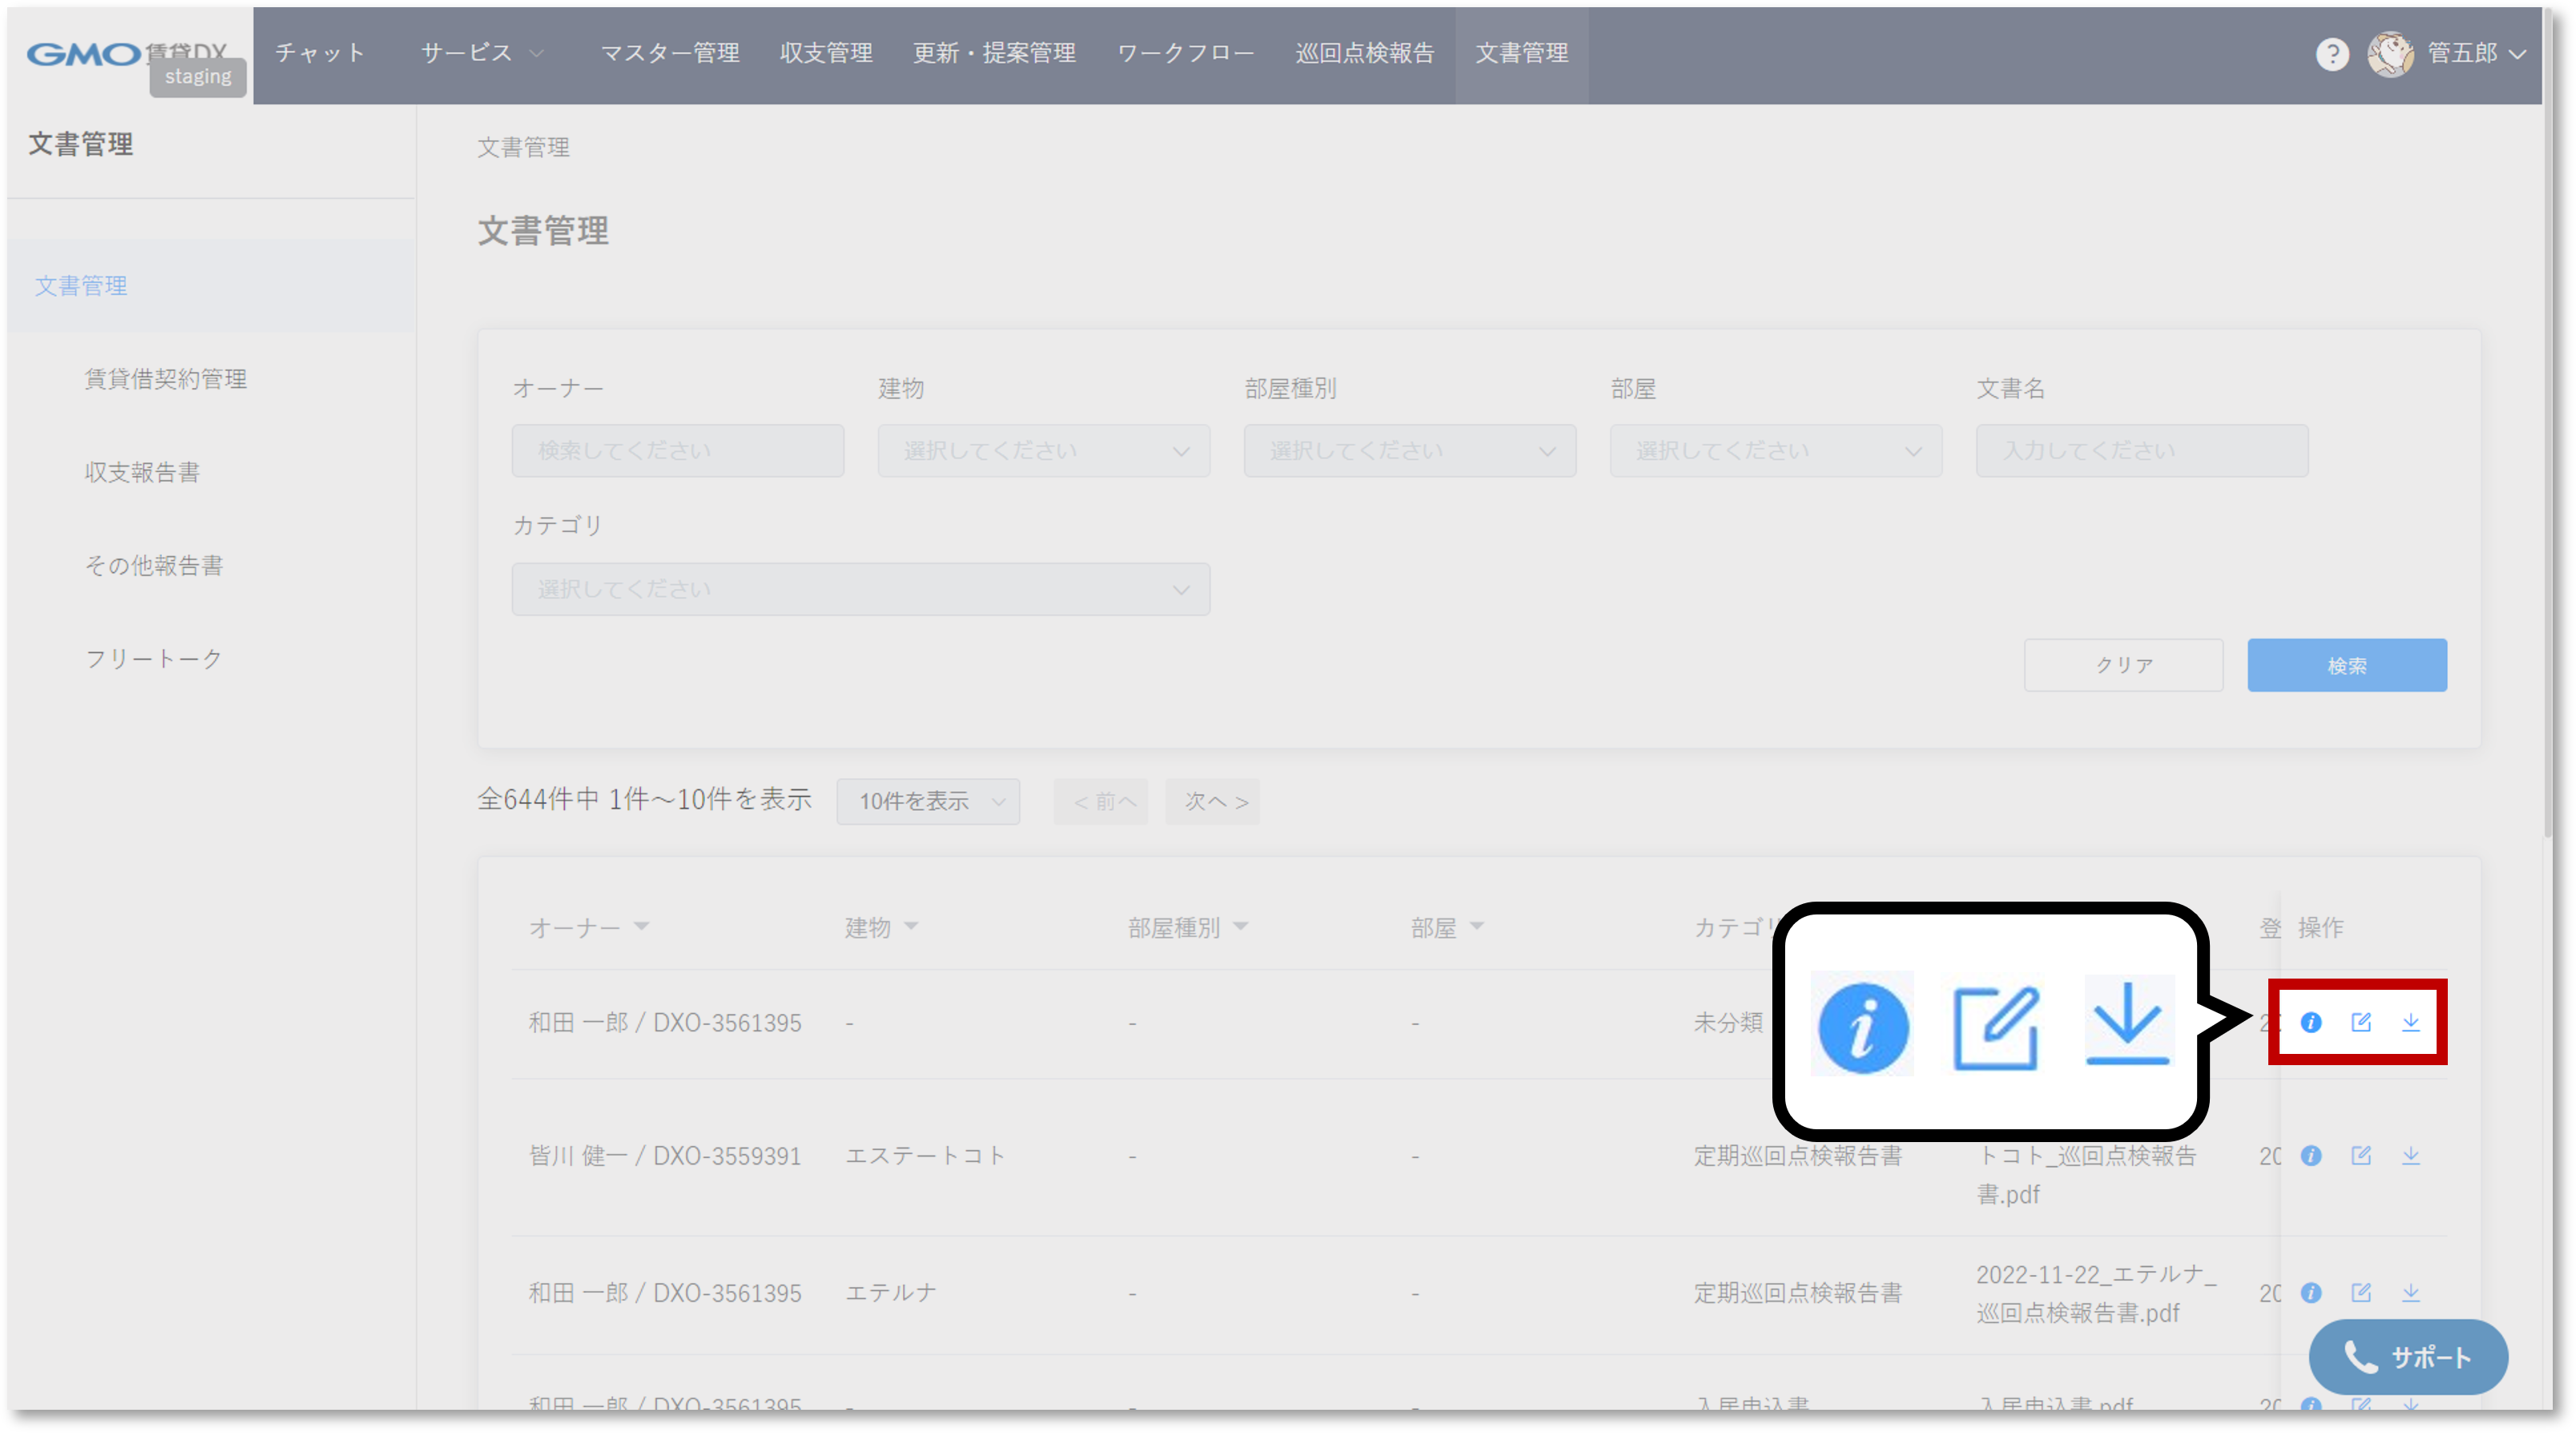Go to next page with 次へ button
Image resolution: width=2576 pixels, height=1433 pixels.
coord(1213,801)
